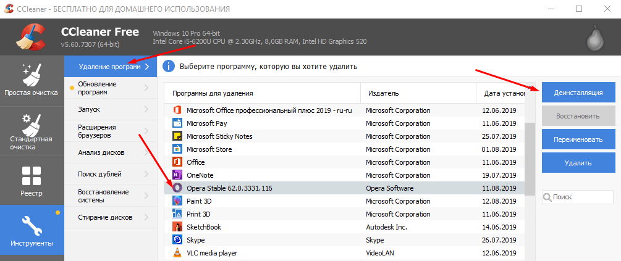
Task: Click the Microsoft Office 2019 program icon
Action: (x=177, y=110)
